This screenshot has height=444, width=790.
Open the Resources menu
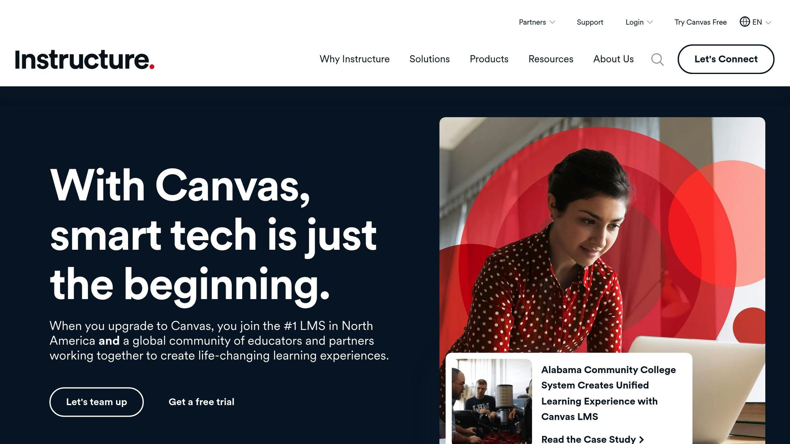tap(550, 59)
